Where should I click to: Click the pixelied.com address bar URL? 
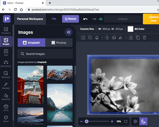[65, 10]
